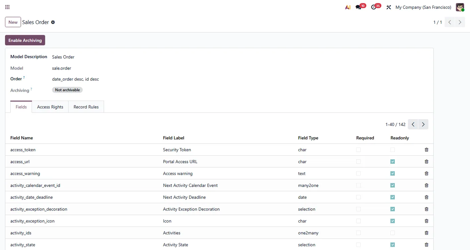The width and height of the screenshot is (470, 250).
Task: Toggle Readonly checkbox for access_warning
Action: pyautogui.click(x=392, y=173)
